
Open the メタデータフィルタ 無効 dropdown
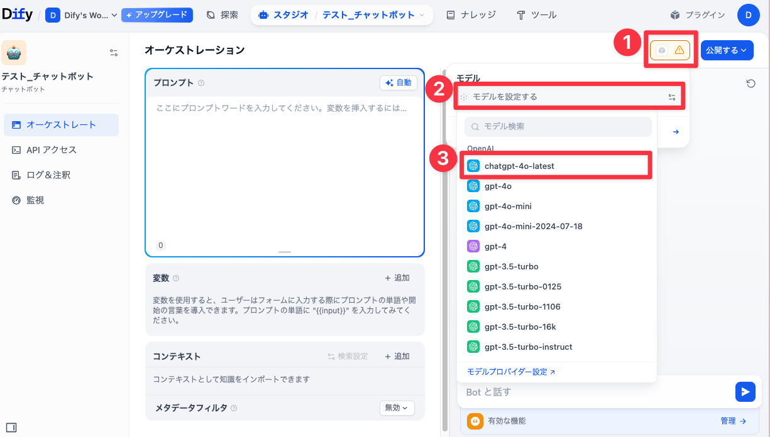[x=397, y=407]
